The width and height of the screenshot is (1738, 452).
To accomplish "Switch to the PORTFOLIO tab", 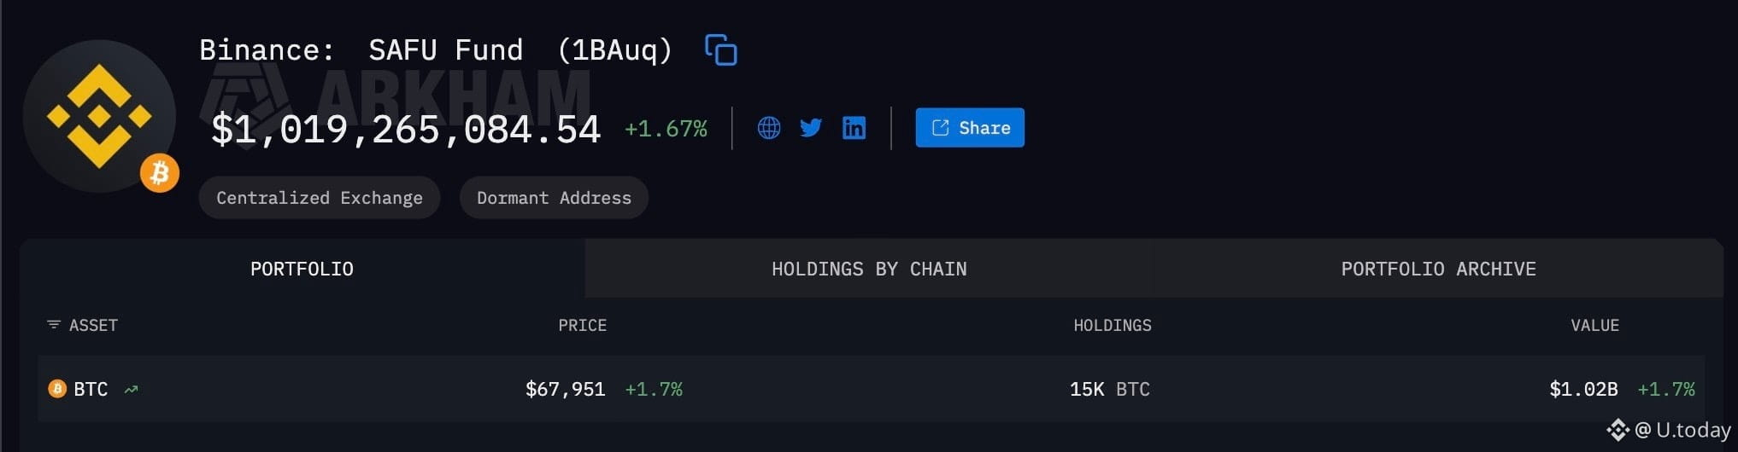I will (302, 269).
